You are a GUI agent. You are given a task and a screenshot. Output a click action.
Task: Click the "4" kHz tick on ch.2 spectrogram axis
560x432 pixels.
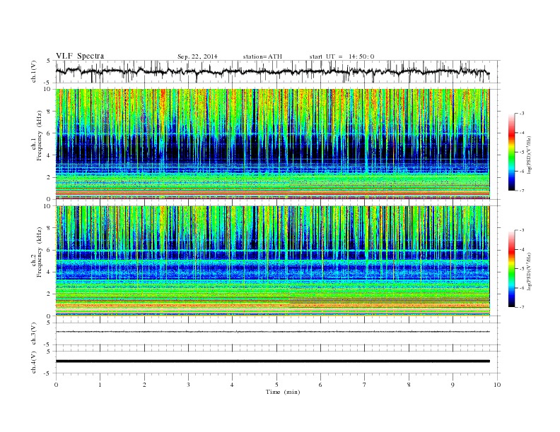click(x=49, y=272)
